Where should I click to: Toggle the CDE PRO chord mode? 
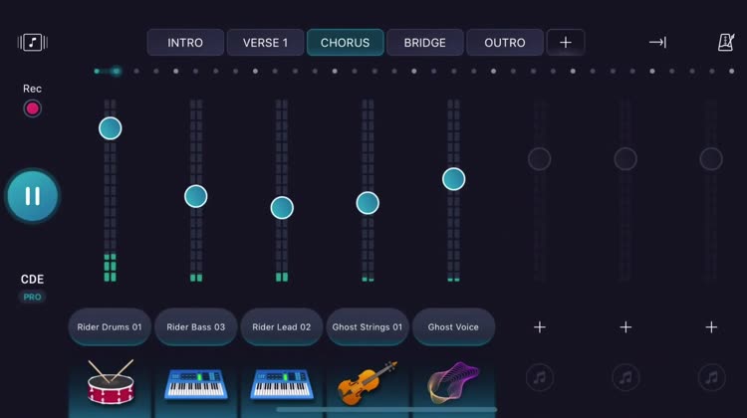(33, 287)
